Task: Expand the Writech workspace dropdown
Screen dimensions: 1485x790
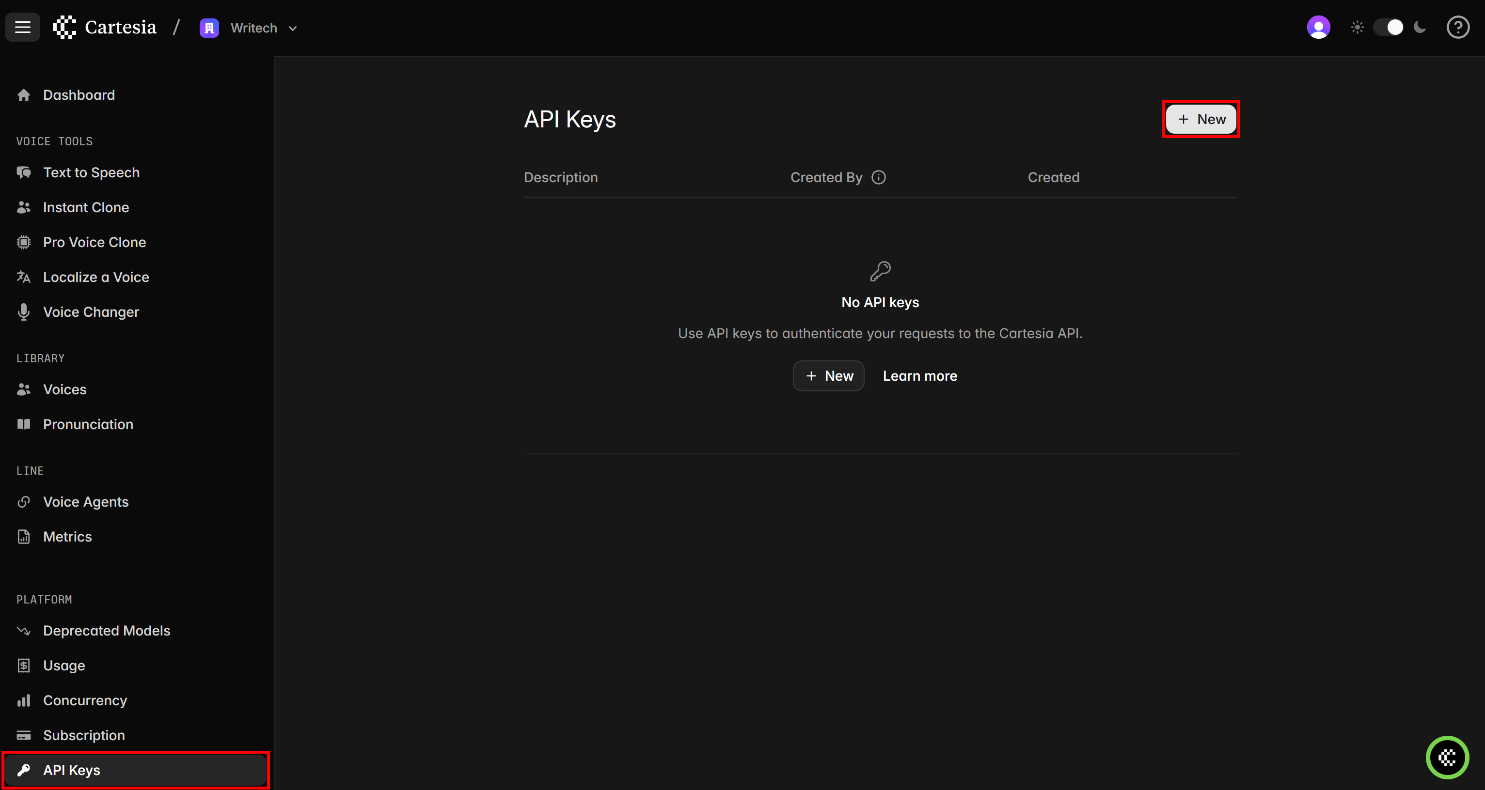Action: click(x=292, y=28)
